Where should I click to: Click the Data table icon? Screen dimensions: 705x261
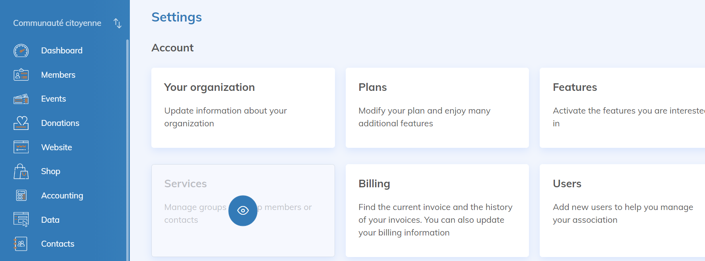coord(21,220)
